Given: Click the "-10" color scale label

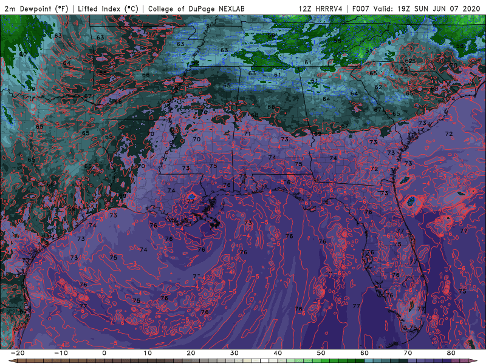Looking at the screenshot, I should click(61, 353).
